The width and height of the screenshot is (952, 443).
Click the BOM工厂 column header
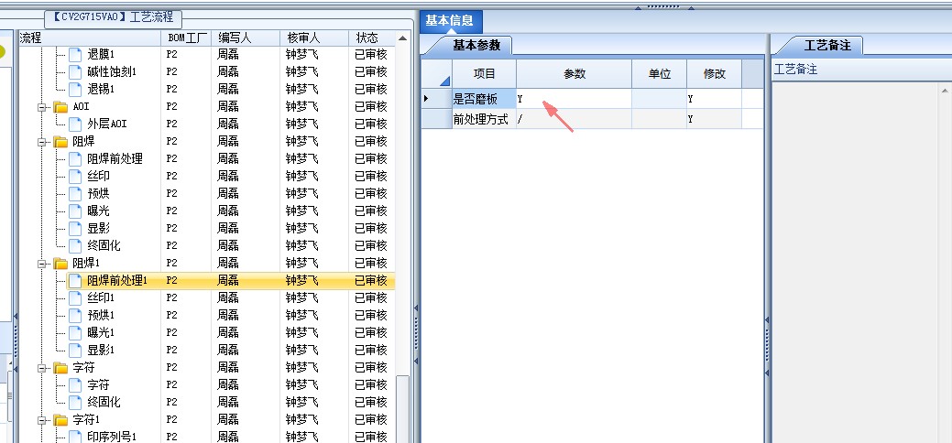pyautogui.click(x=186, y=38)
